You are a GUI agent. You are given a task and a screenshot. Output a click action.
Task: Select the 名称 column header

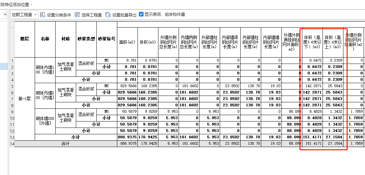pyautogui.click(x=45, y=39)
